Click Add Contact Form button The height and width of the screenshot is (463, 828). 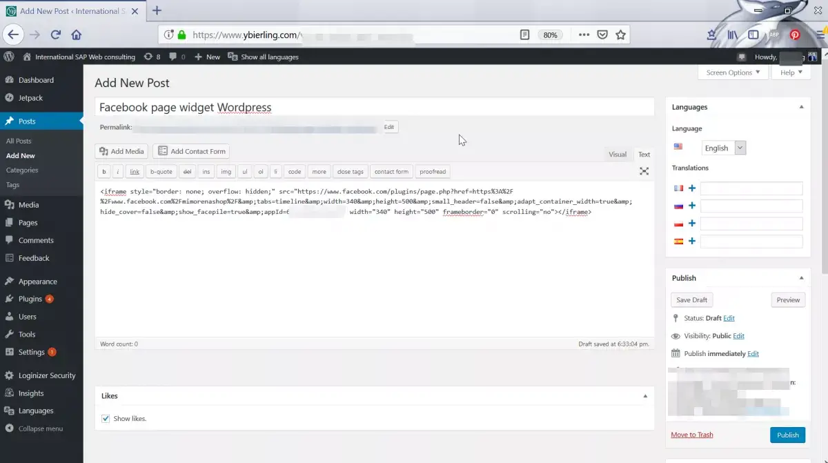click(x=191, y=151)
